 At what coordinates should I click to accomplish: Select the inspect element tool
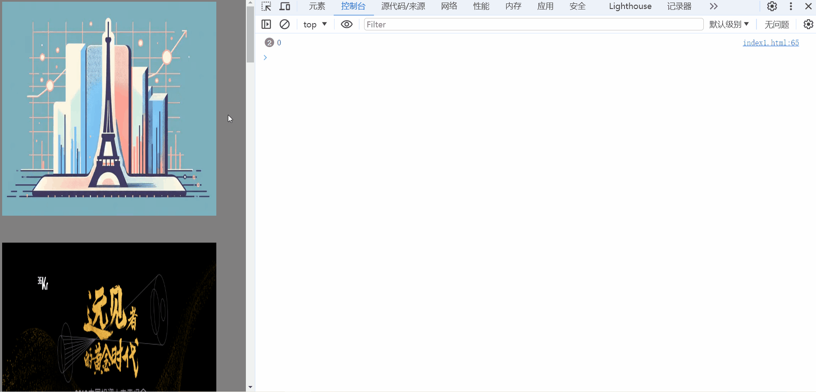(x=266, y=6)
